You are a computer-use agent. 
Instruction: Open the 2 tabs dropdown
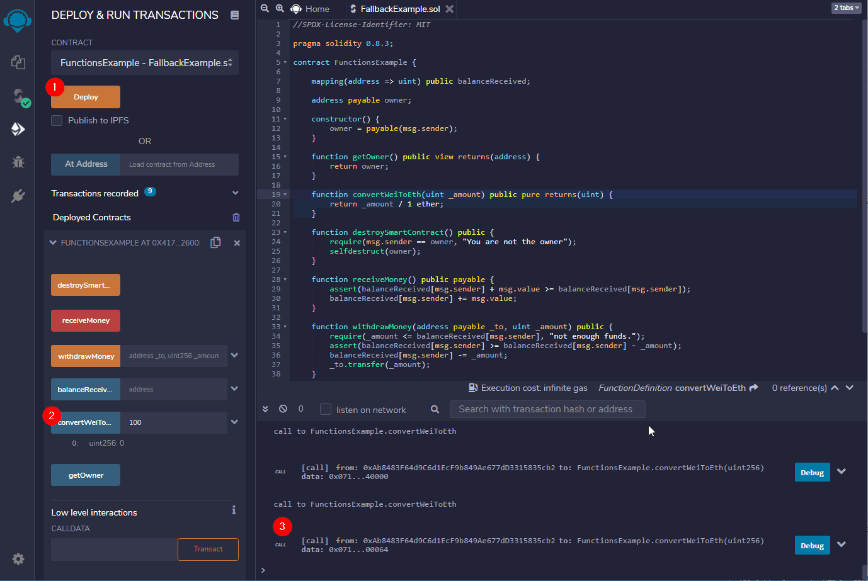(847, 8)
